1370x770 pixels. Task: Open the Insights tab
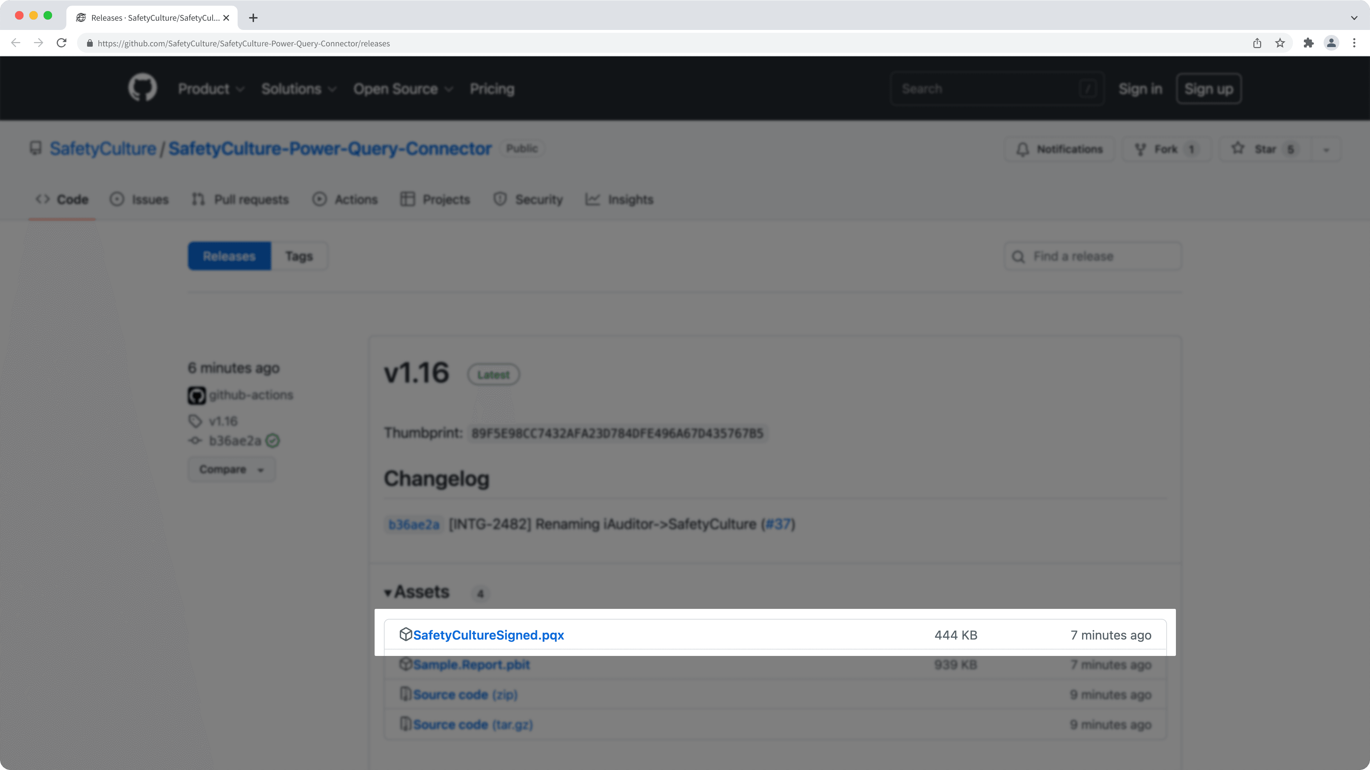[x=619, y=199]
